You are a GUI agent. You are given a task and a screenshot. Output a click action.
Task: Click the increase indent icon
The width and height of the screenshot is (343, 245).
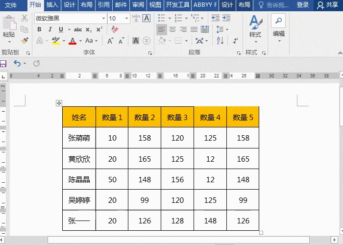tap(226, 18)
